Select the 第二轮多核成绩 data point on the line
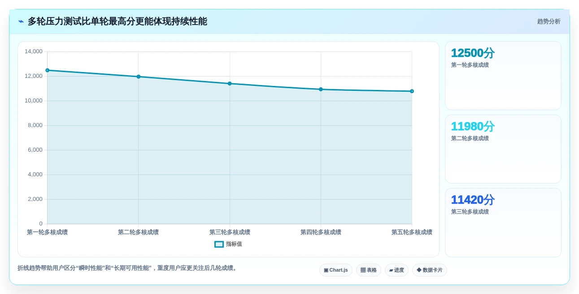 coord(139,77)
